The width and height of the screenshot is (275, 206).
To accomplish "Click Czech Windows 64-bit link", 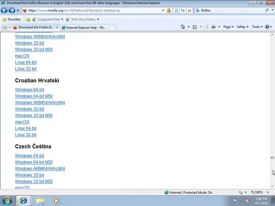I will (x=30, y=156).
